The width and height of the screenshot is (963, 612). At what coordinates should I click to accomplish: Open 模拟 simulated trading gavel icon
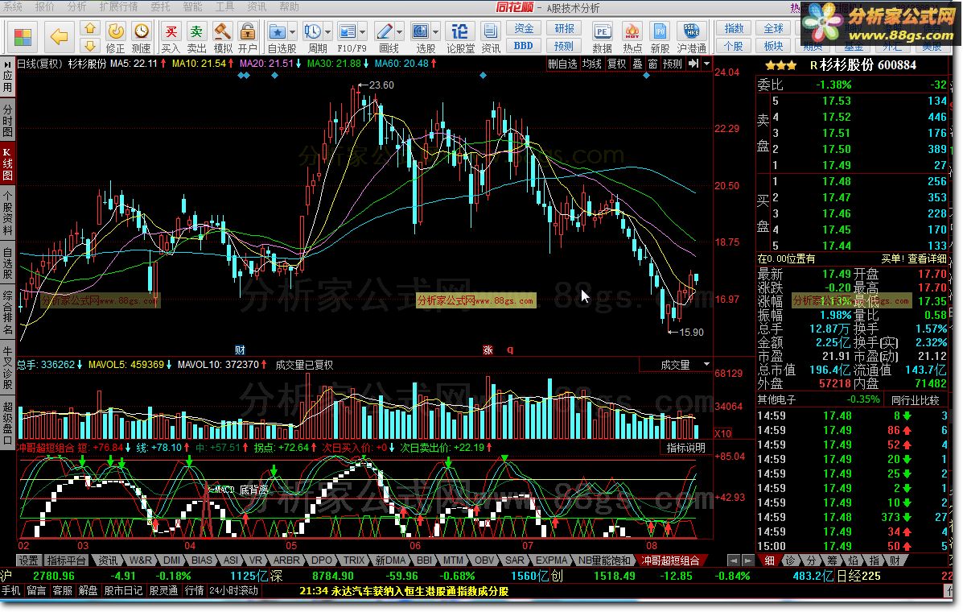pos(222,38)
